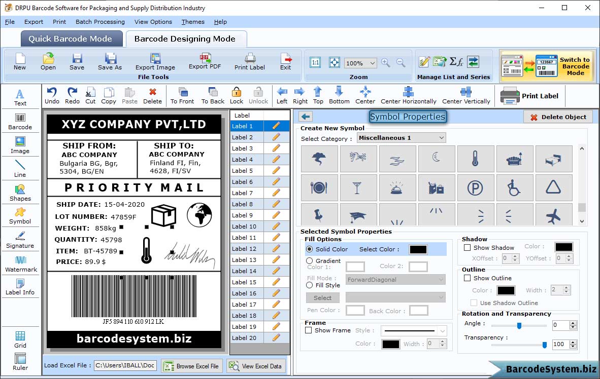Open the Signature tool
The image size is (600, 379).
pos(20,240)
